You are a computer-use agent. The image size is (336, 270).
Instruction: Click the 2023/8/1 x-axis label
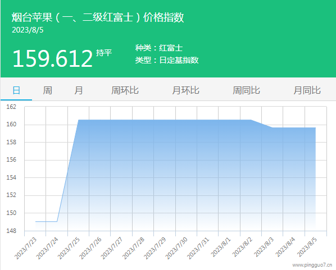coord(221,247)
